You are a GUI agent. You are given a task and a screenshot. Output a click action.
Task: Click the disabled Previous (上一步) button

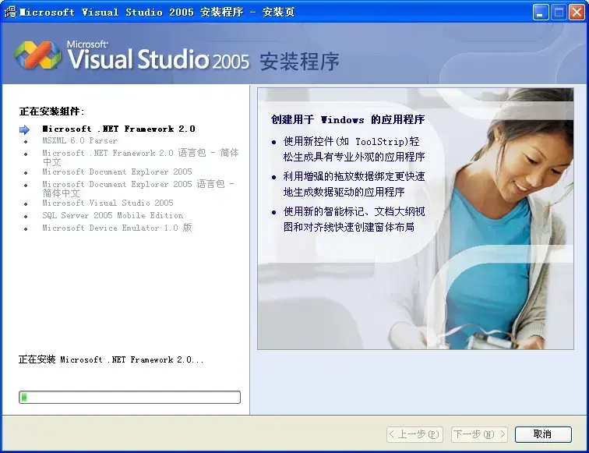pos(414,434)
